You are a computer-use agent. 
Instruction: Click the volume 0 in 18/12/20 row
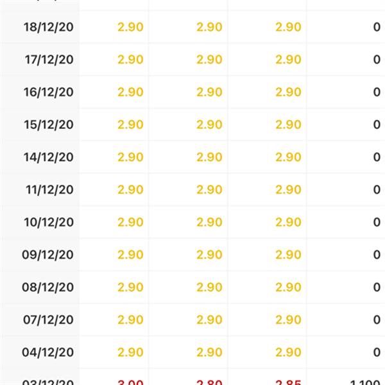[377, 27]
